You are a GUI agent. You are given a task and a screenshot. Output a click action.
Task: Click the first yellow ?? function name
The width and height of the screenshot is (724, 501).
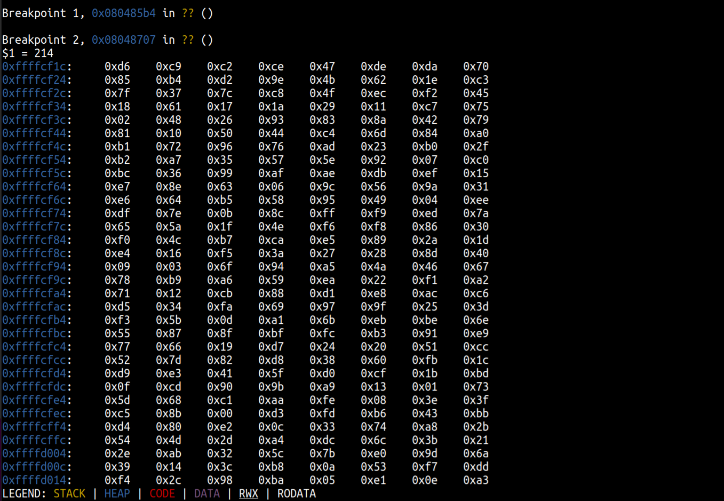(x=188, y=13)
